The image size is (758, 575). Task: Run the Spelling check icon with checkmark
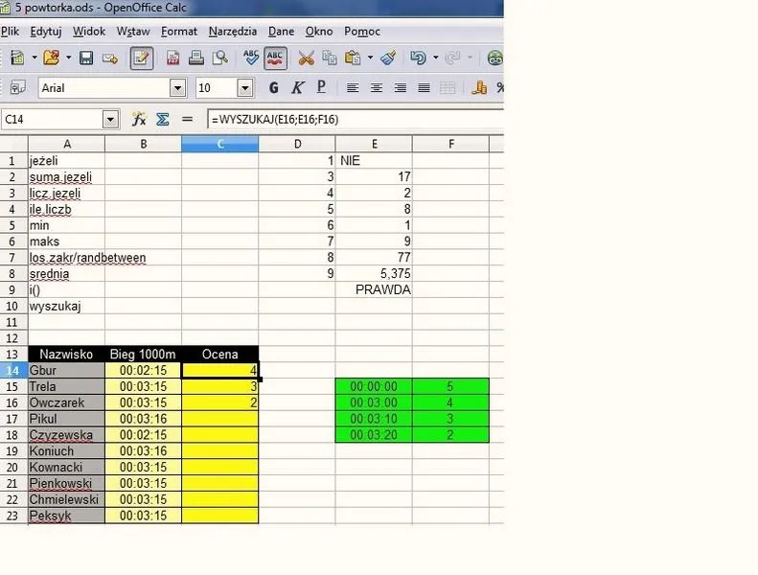point(251,58)
